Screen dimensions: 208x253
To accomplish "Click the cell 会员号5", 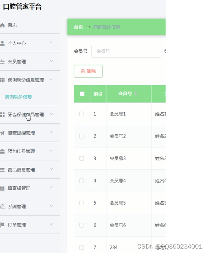I will [x=118, y=203].
